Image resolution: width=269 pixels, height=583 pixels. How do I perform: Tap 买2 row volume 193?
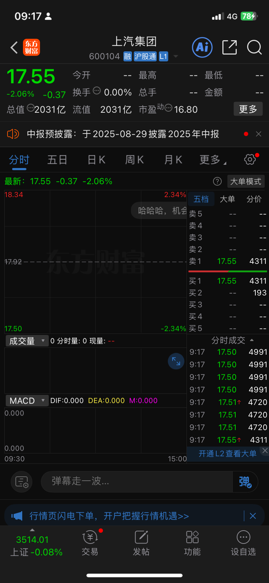coord(260,293)
